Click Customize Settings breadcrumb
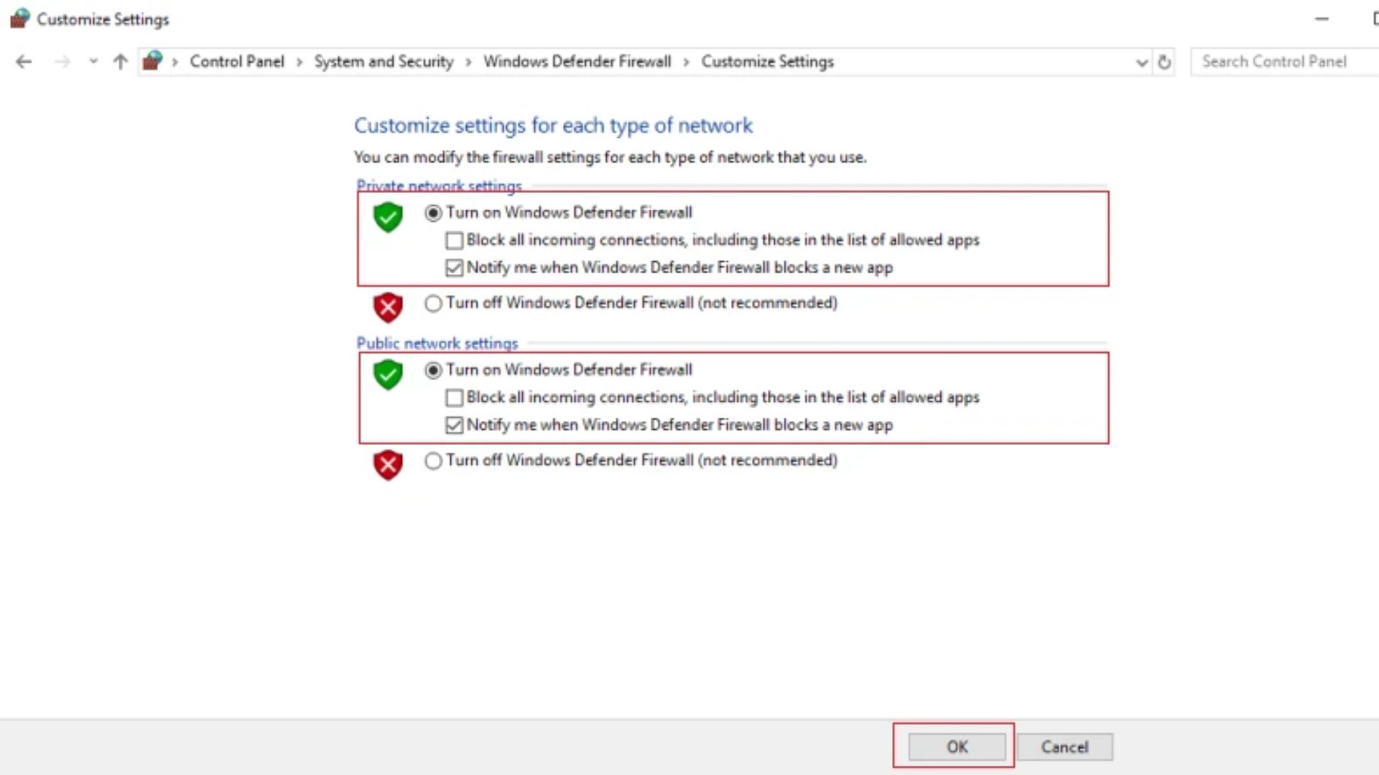The height and width of the screenshot is (775, 1379). 767,62
